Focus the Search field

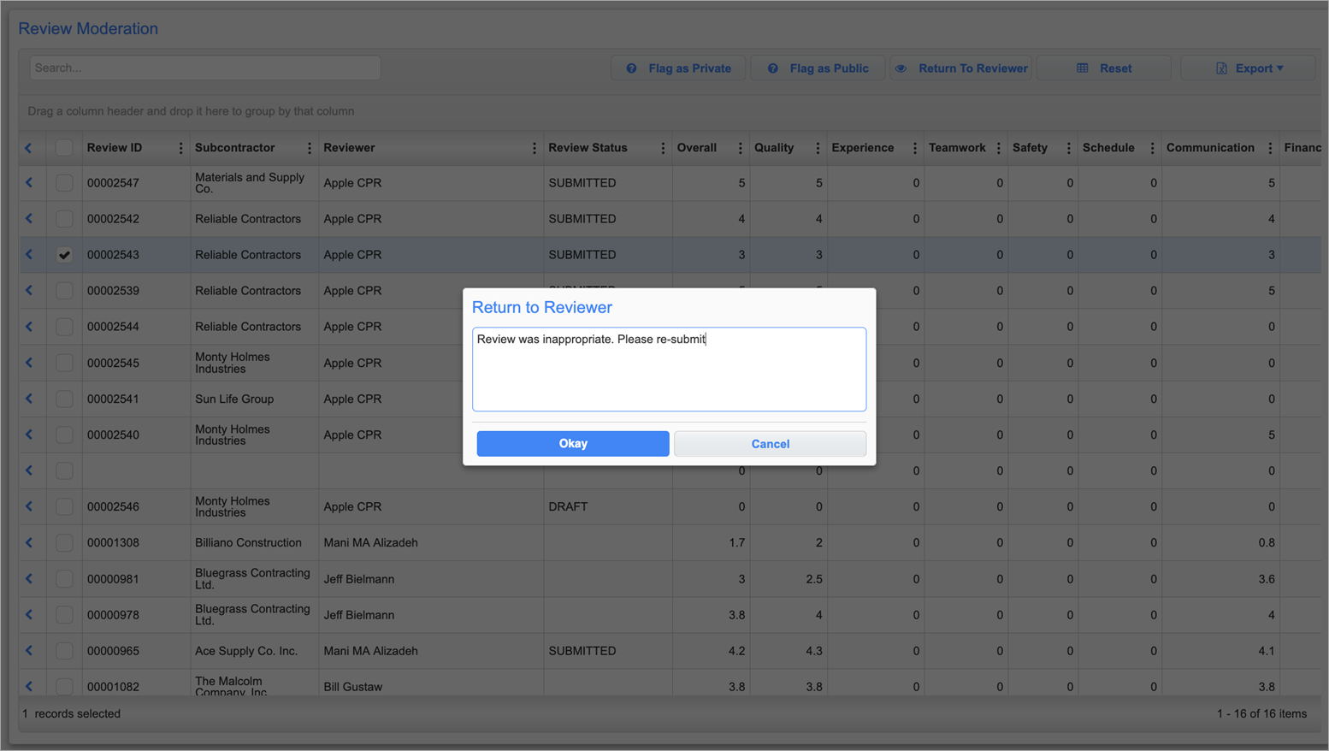(x=205, y=68)
